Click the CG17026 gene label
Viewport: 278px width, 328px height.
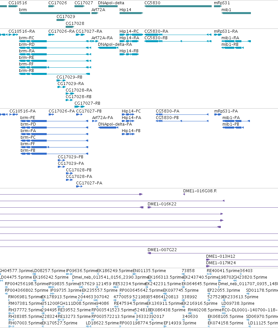pos(58,3)
